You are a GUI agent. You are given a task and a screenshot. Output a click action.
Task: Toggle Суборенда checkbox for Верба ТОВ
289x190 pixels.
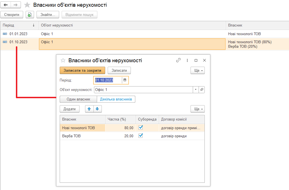(140, 136)
